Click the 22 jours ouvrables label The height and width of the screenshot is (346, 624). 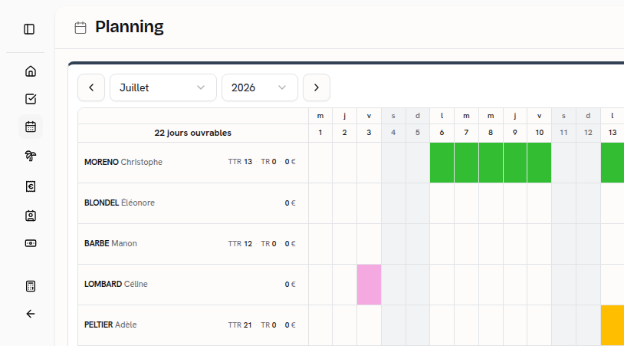tap(192, 133)
